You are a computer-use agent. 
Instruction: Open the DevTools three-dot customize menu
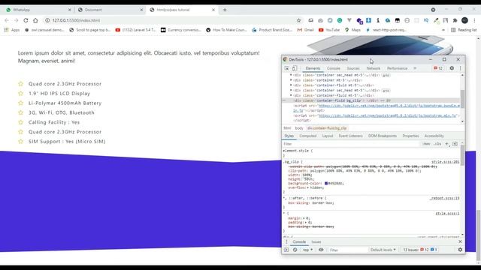point(460,68)
